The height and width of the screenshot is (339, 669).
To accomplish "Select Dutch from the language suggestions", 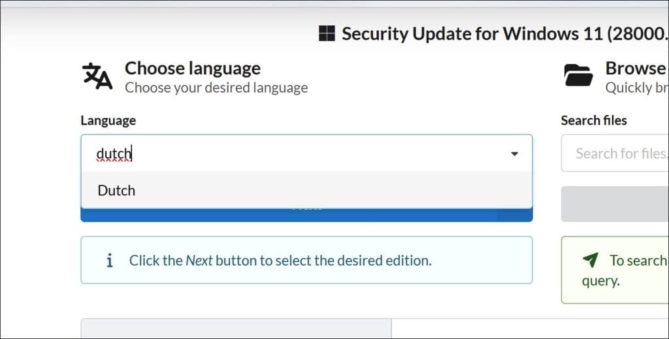I will (116, 190).
